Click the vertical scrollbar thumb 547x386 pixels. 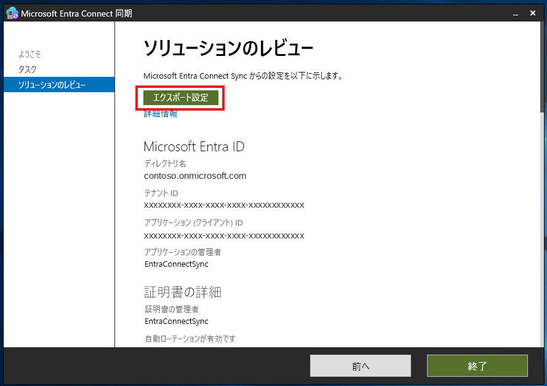(541, 67)
